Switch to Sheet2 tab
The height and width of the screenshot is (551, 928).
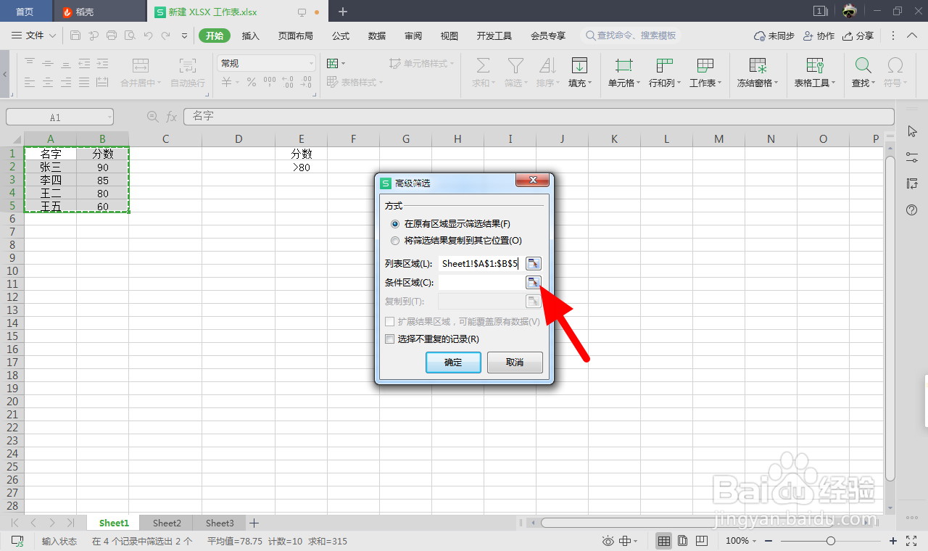(167, 523)
